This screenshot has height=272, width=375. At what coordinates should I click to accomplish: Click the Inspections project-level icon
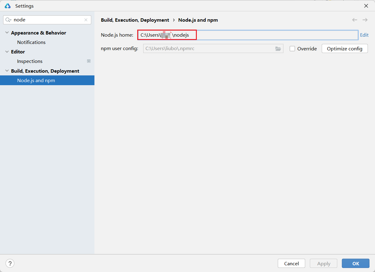click(x=89, y=61)
